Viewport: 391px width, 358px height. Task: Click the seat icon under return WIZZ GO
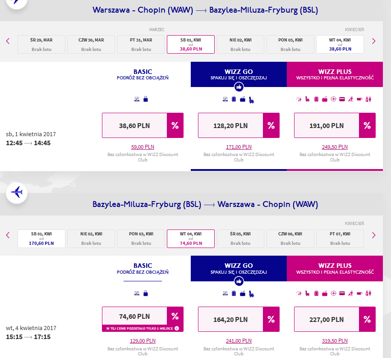tap(251, 294)
